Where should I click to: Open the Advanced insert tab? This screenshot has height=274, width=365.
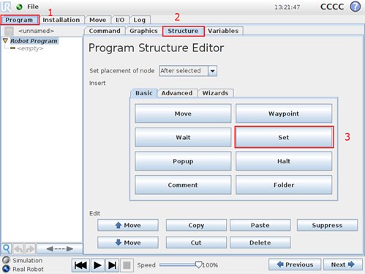(x=177, y=93)
